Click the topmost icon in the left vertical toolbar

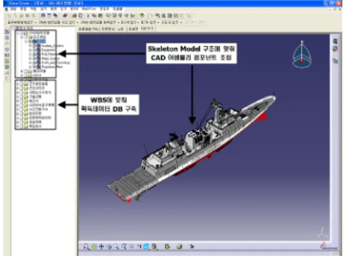[7, 32]
